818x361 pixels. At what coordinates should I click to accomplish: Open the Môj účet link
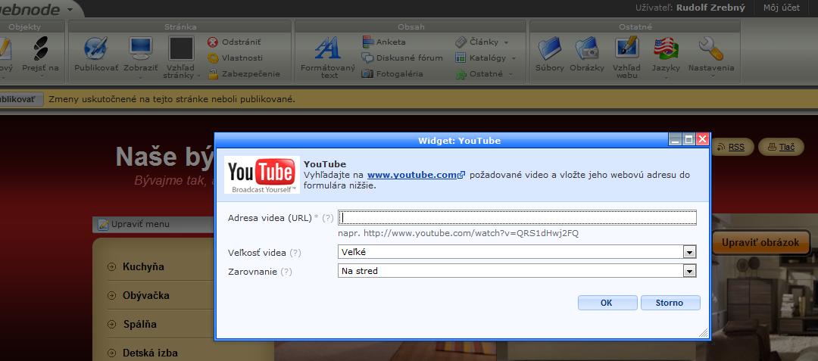pyautogui.click(x=782, y=8)
